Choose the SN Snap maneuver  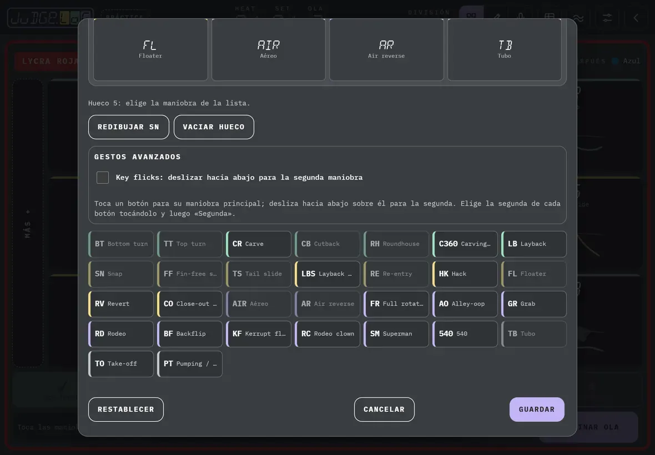[x=121, y=274]
